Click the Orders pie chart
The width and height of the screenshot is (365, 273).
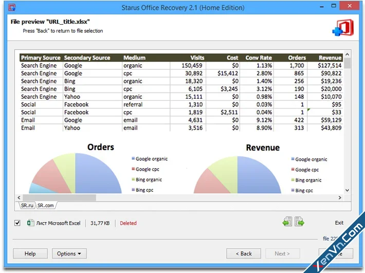(x=75, y=173)
